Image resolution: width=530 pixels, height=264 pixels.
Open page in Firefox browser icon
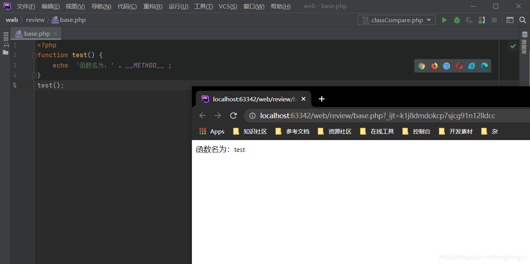[x=434, y=66]
